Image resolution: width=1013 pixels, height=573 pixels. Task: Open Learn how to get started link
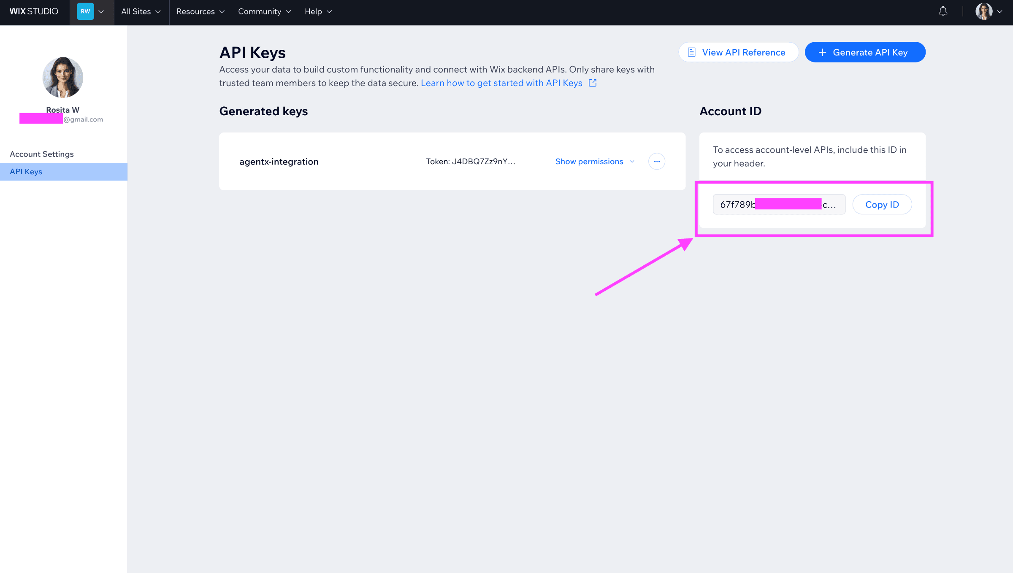501,83
